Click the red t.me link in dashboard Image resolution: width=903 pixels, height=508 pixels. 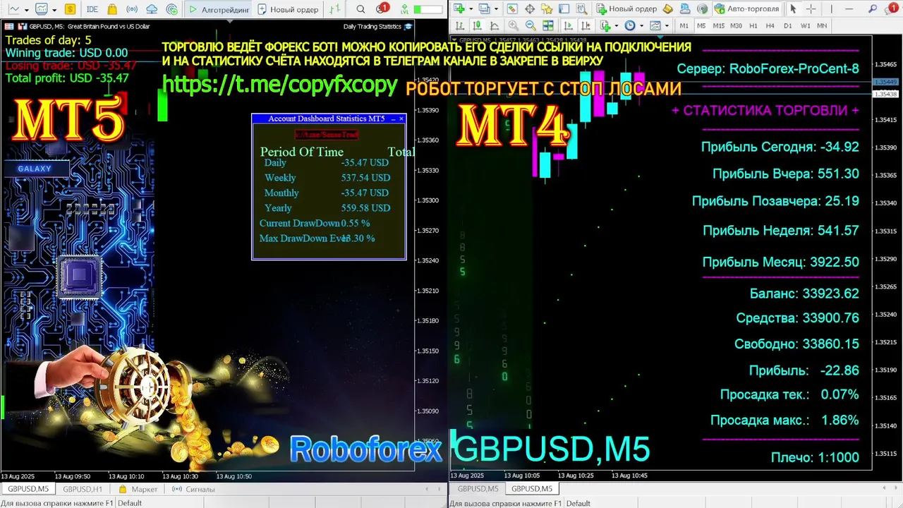pyautogui.click(x=327, y=134)
